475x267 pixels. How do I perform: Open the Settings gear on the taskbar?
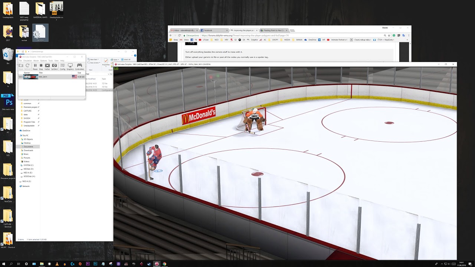click(x=26, y=264)
